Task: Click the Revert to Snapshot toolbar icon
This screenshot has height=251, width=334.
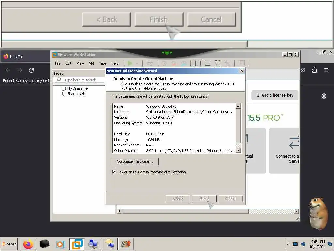Action: [174, 63]
